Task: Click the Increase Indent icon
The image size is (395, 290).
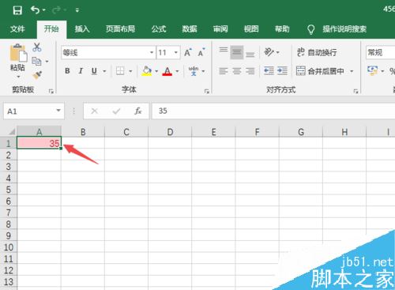Action: click(x=282, y=70)
